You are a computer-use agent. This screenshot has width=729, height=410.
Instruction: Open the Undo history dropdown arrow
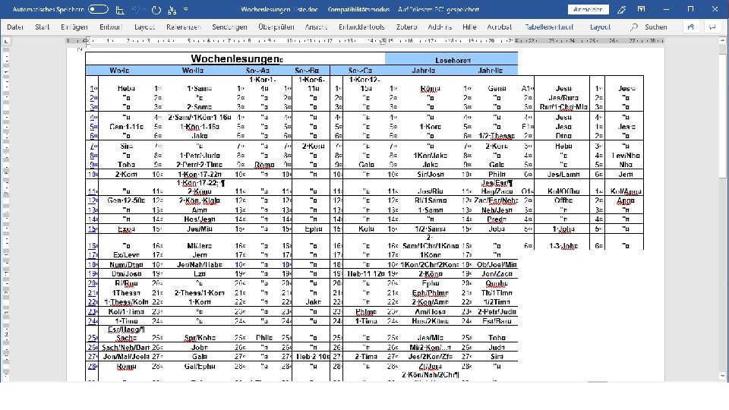pos(144,9)
